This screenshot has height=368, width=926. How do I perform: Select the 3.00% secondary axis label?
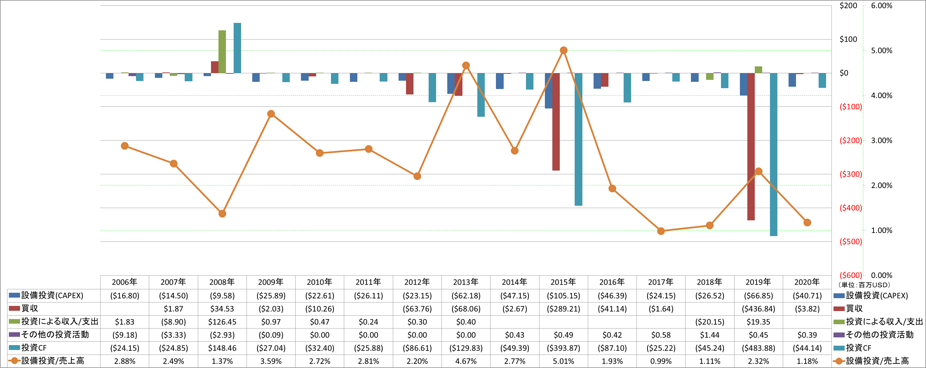881,141
